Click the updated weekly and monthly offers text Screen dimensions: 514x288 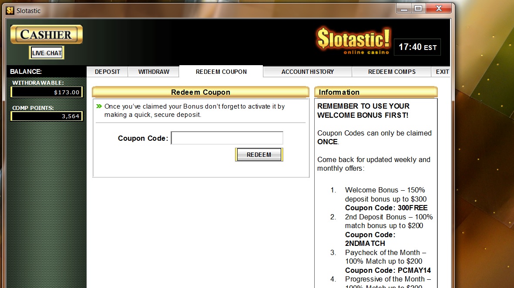[374, 164]
